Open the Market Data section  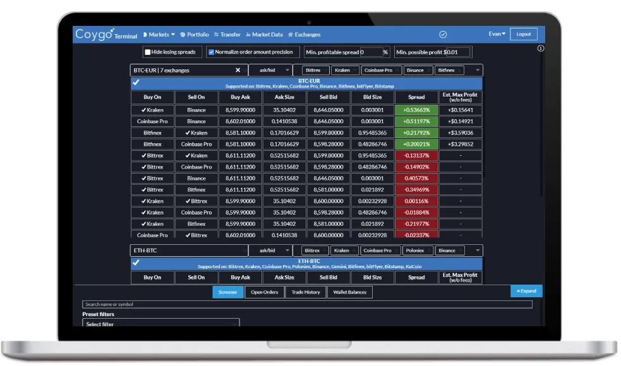click(264, 35)
